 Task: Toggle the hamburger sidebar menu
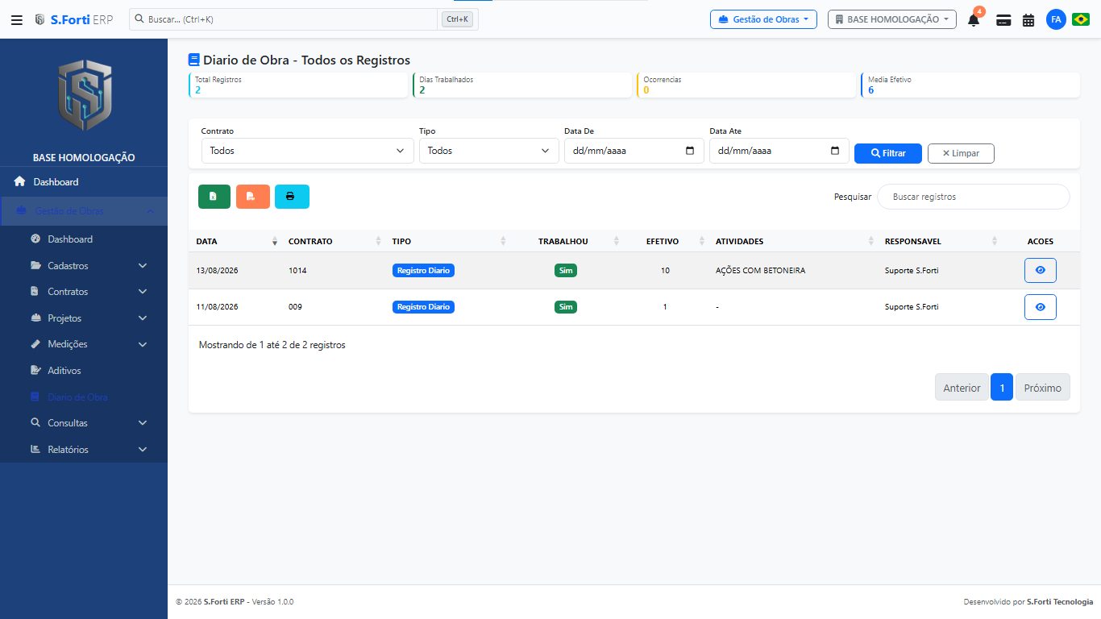tap(16, 19)
